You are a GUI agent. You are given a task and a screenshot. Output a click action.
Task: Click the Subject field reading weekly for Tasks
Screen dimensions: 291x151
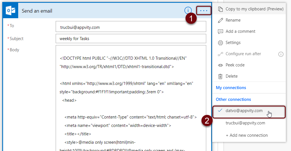click(131, 39)
